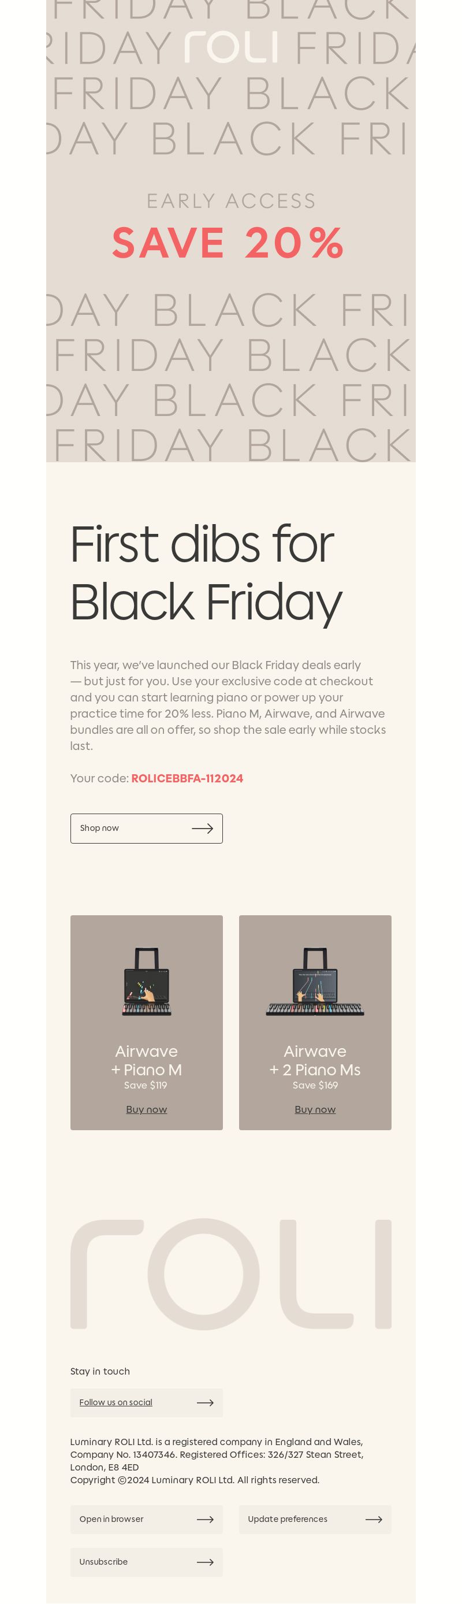
Task: Click the Airwave + Piano M product image
Action: 146,982
